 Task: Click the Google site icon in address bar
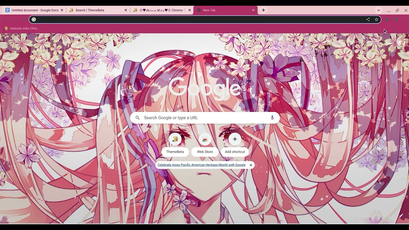pos(34,19)
